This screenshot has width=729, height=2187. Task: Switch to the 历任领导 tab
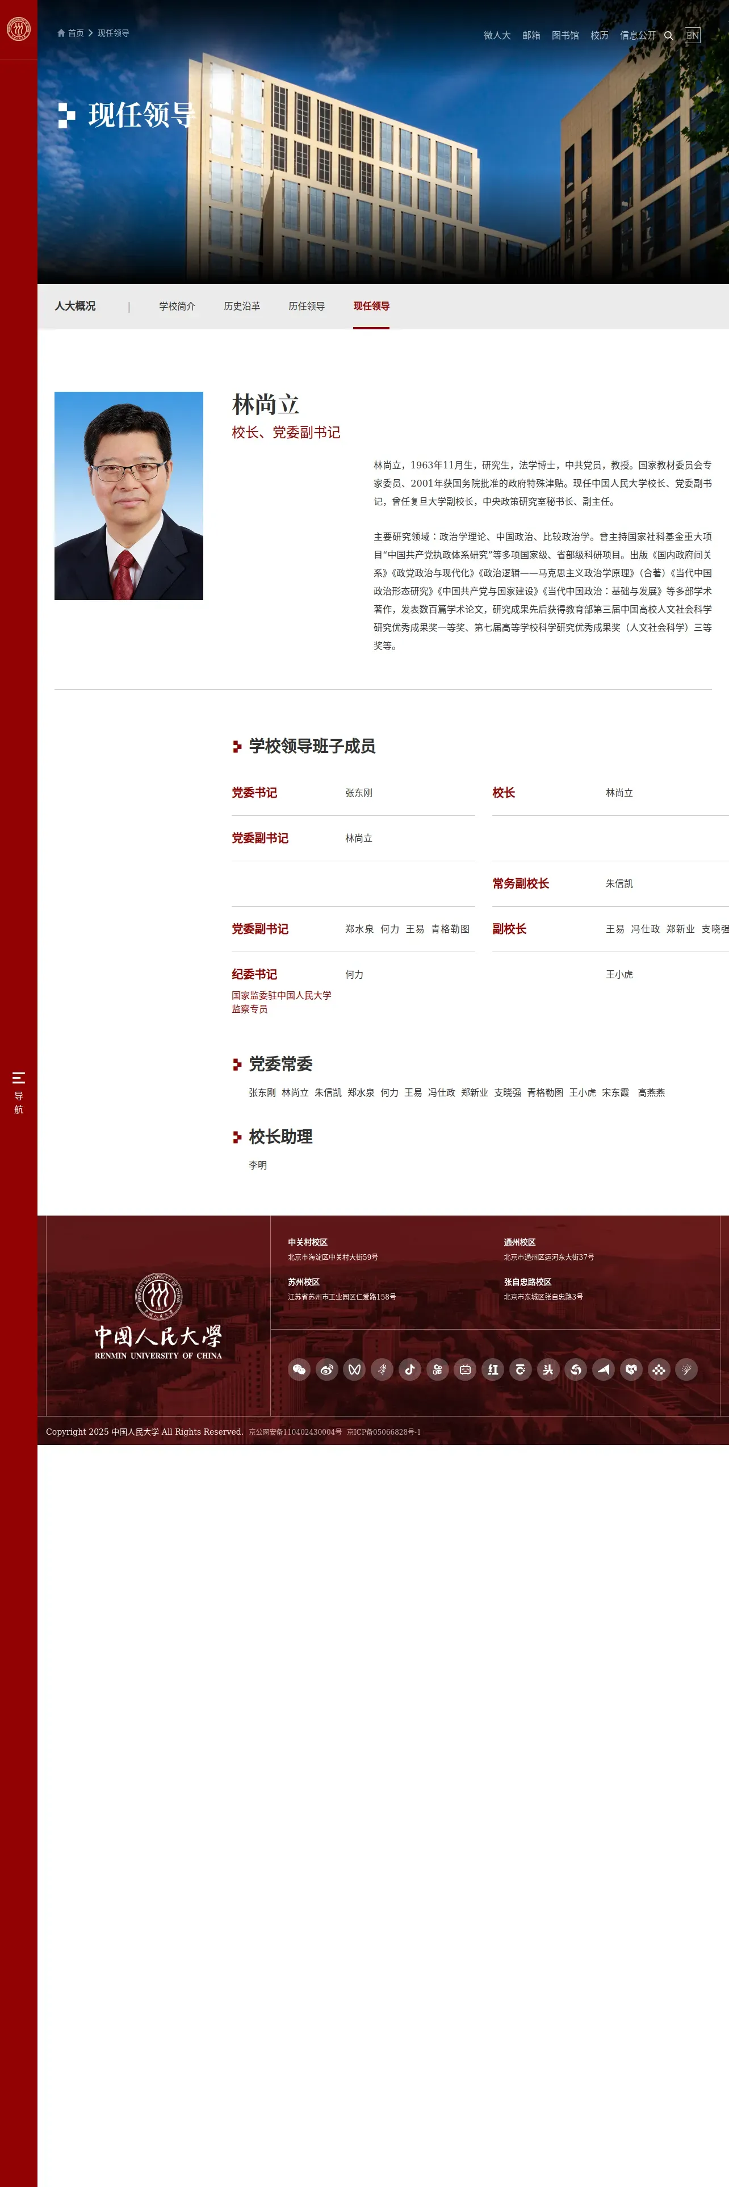tap(307, 307)
